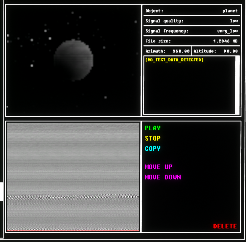Click the red progress line under the spectrogram
The width and height of the screenshot is (246, 242).
[x=73, y=230]
